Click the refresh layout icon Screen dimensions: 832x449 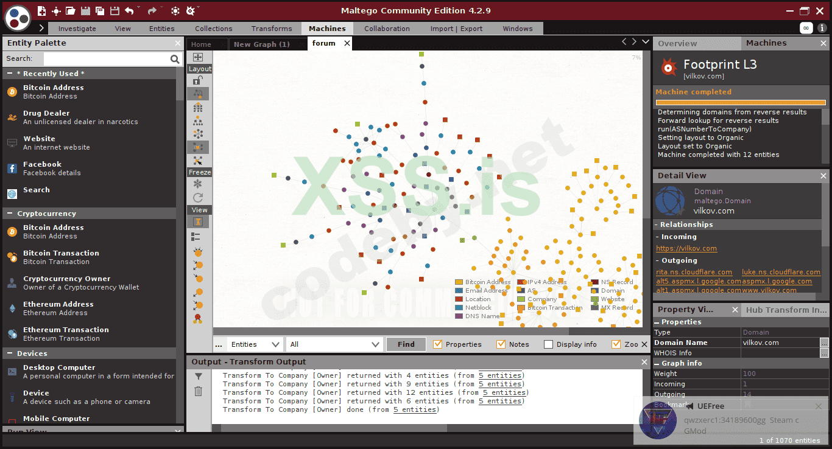click(198, 197)
